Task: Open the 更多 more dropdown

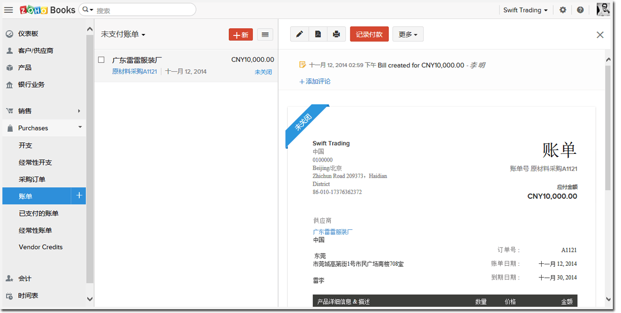Action: [x=408, y=34]
